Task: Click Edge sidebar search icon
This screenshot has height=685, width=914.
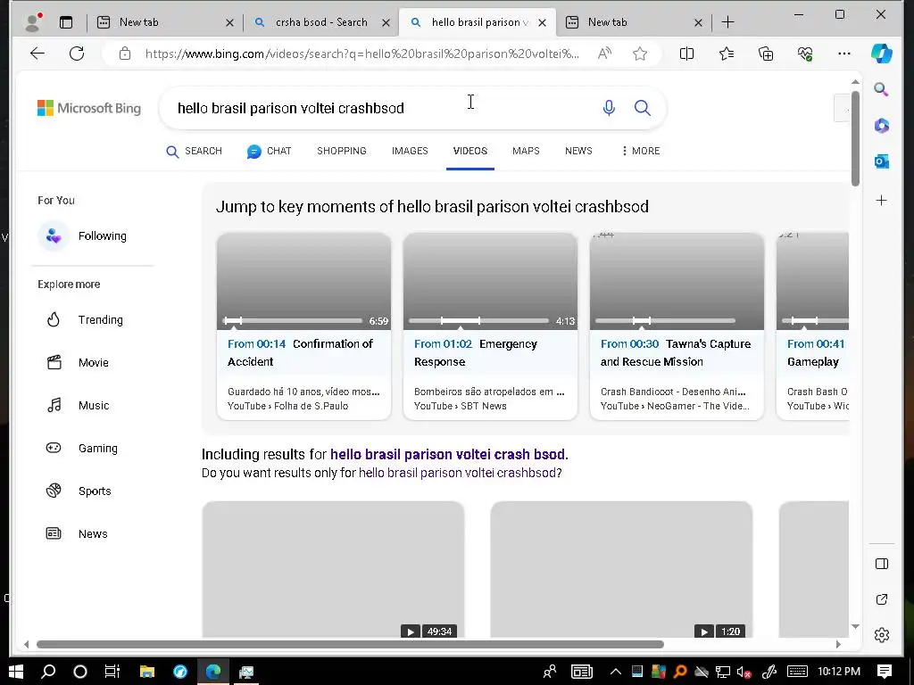Action: click(x=881, y=90)
